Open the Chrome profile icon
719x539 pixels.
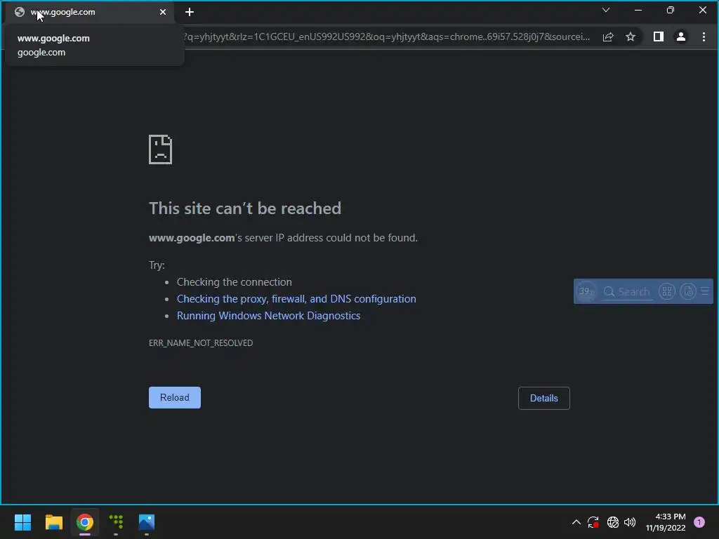pyautogui.click(x=681, y=36)
